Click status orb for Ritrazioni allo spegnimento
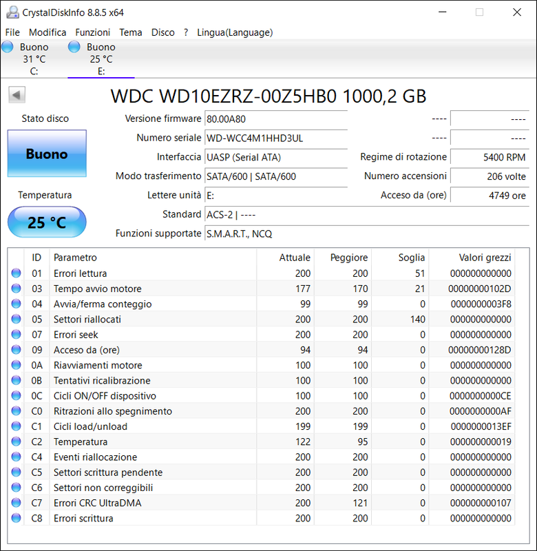This screenshot has width=537, height=551. click(16, 410)
